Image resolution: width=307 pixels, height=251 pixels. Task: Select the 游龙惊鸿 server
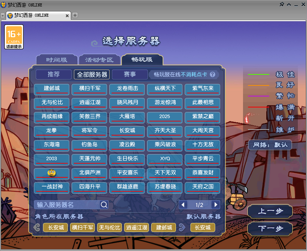point(165,103)
